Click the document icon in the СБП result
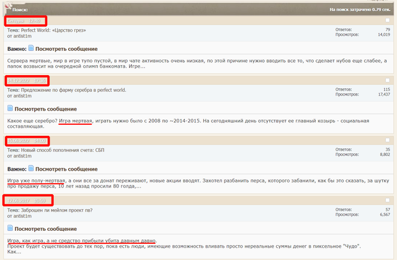 [31, 168]
